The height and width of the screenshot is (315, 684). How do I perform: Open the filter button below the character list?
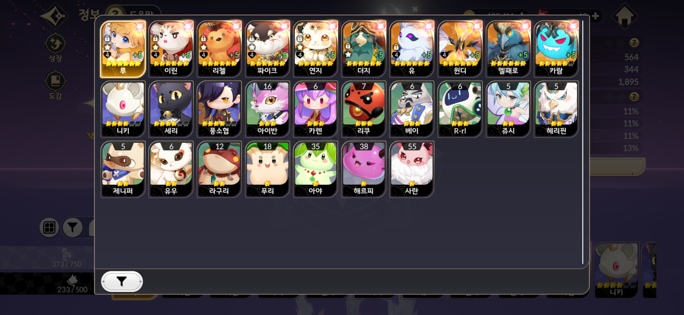click(x=122, y=282)
